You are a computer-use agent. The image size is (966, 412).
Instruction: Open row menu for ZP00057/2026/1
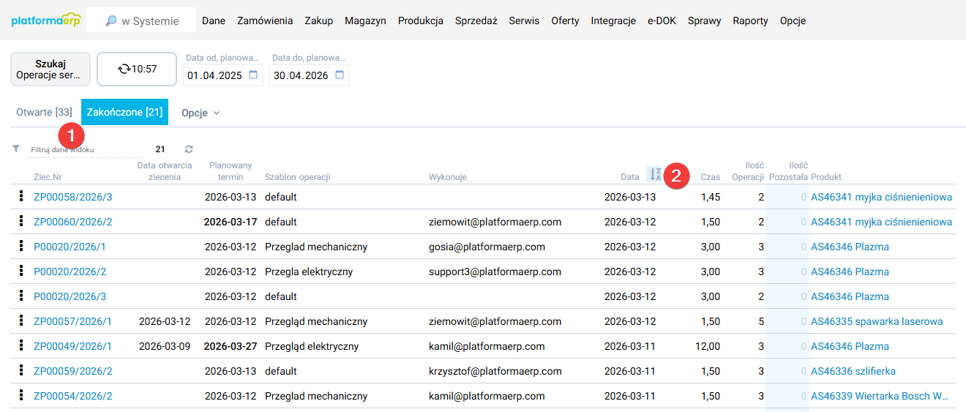[21, 321]
